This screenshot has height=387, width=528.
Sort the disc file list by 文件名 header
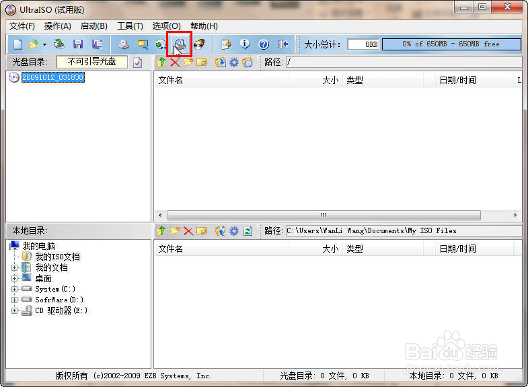pyautogui.click(x=221, y=81)
